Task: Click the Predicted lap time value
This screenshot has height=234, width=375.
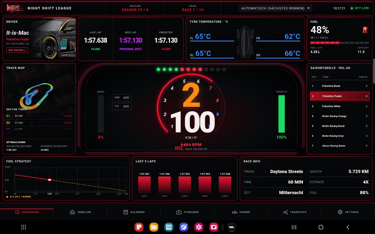Action: point(166,40)
